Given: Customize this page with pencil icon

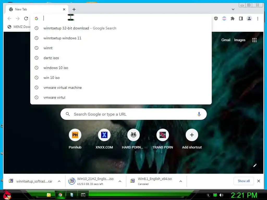Looking at the screenshot, I should pyautogui.click(x=255, y=165).
